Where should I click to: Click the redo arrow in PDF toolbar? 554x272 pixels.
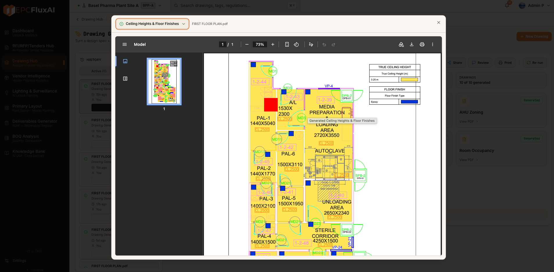pos(334,45)
